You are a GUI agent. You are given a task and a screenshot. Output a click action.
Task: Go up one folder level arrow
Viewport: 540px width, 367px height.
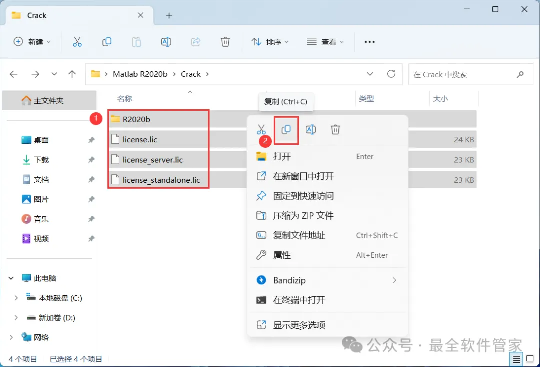72,74
